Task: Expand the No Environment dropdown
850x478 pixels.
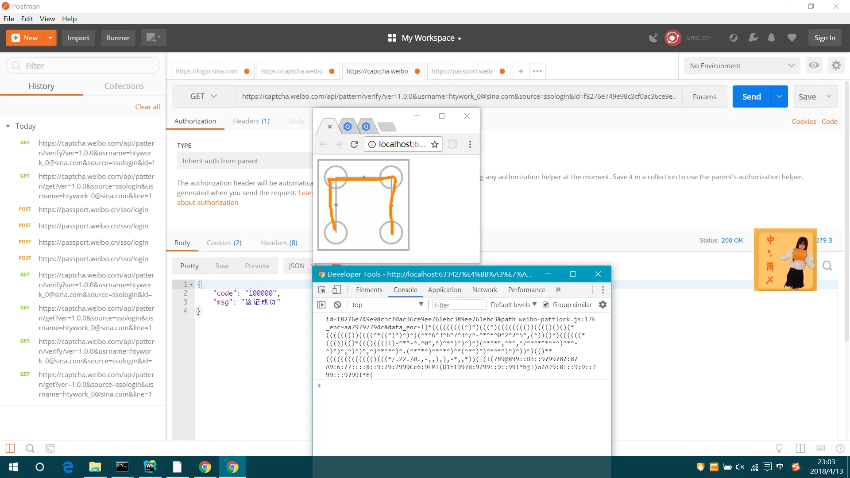Action: [742, 66]
